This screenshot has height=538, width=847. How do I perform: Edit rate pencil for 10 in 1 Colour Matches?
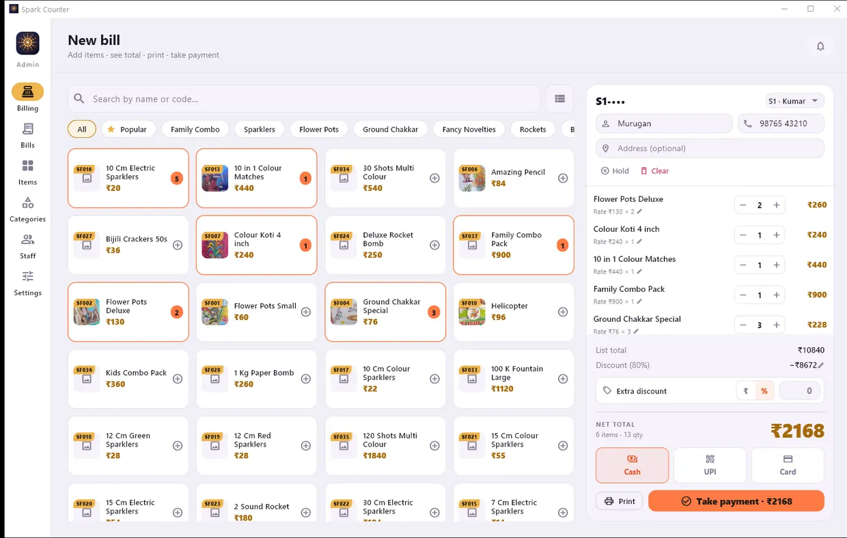(640, 272)
